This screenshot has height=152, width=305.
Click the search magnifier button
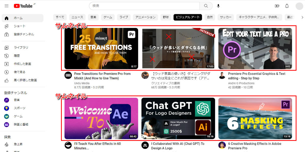coord(206,6)
